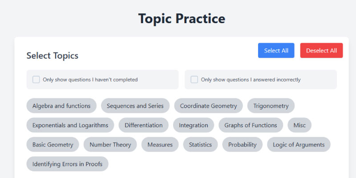Toggle the Coordinate Geometry topic chip
356x178 pixels.
click(208, 106)
